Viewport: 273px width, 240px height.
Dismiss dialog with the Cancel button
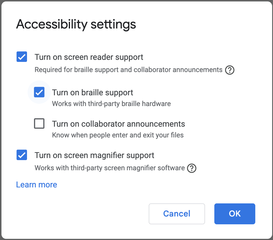point(177,214)
